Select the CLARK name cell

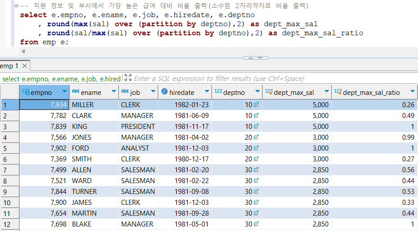[x=94, y=116]
